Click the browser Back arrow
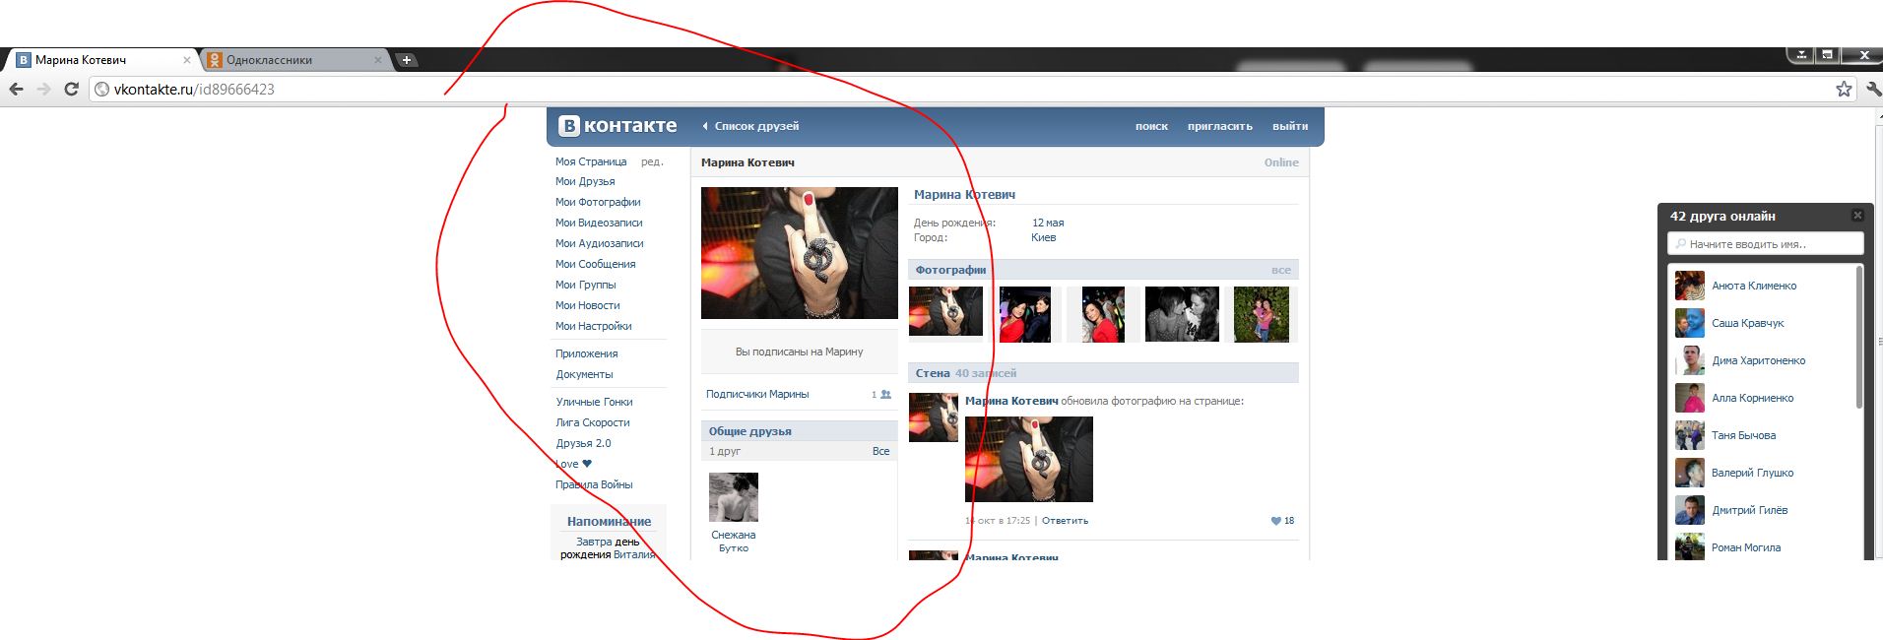 [16, 89]
